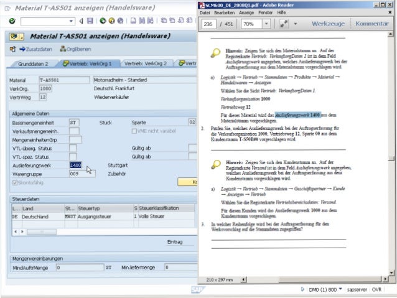The width and height of the screenshot is (397, 298).
Task: Click the Steuerdaten horizontal scrollbar thumb
Action: (42, 232)
